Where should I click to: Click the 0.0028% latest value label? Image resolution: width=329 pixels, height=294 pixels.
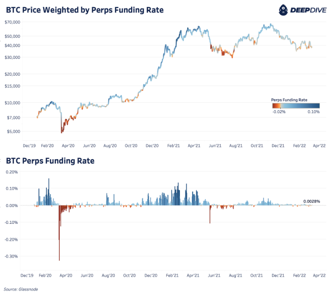[312, 201]
